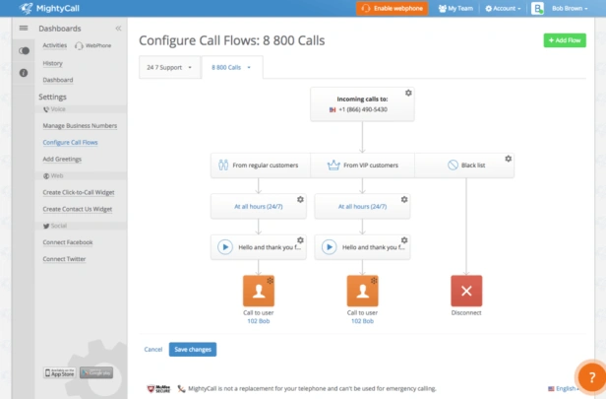The width and height of the screenshot is (606, 399).
Task: Open settings gear on Incoming calls block
Action: [408, 93]
